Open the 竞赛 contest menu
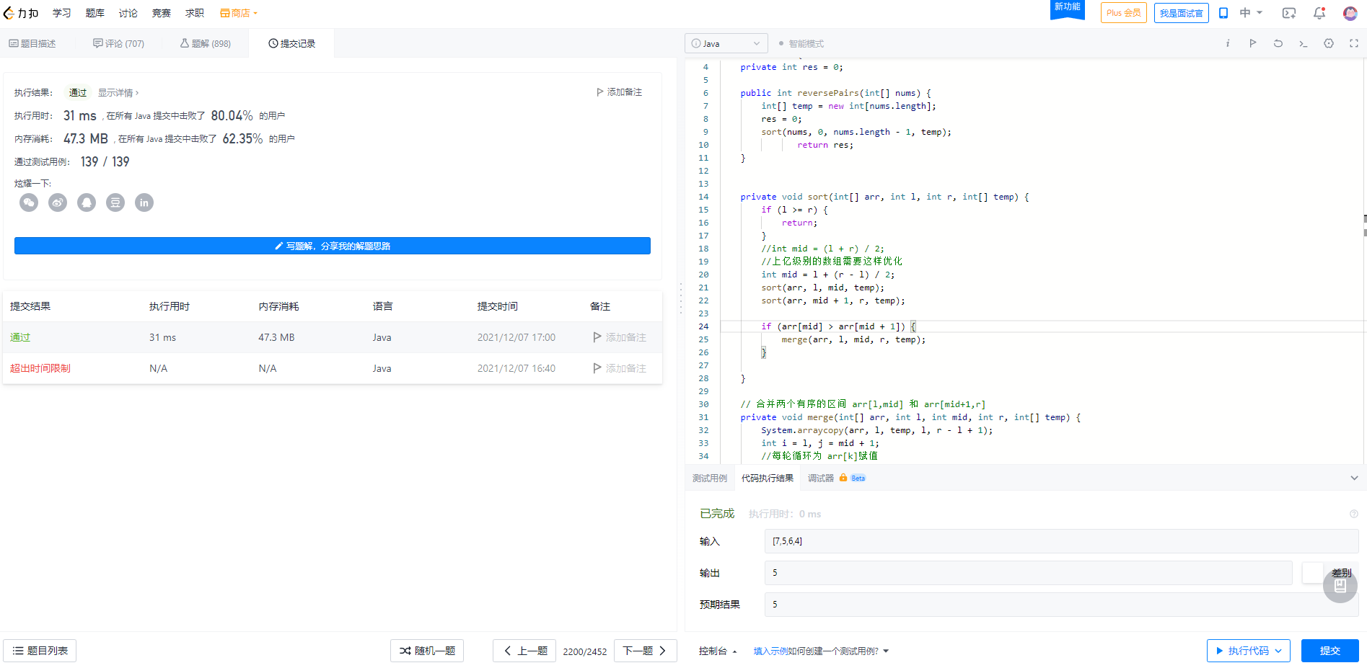 pyautogui.click(x=162, y=13)
